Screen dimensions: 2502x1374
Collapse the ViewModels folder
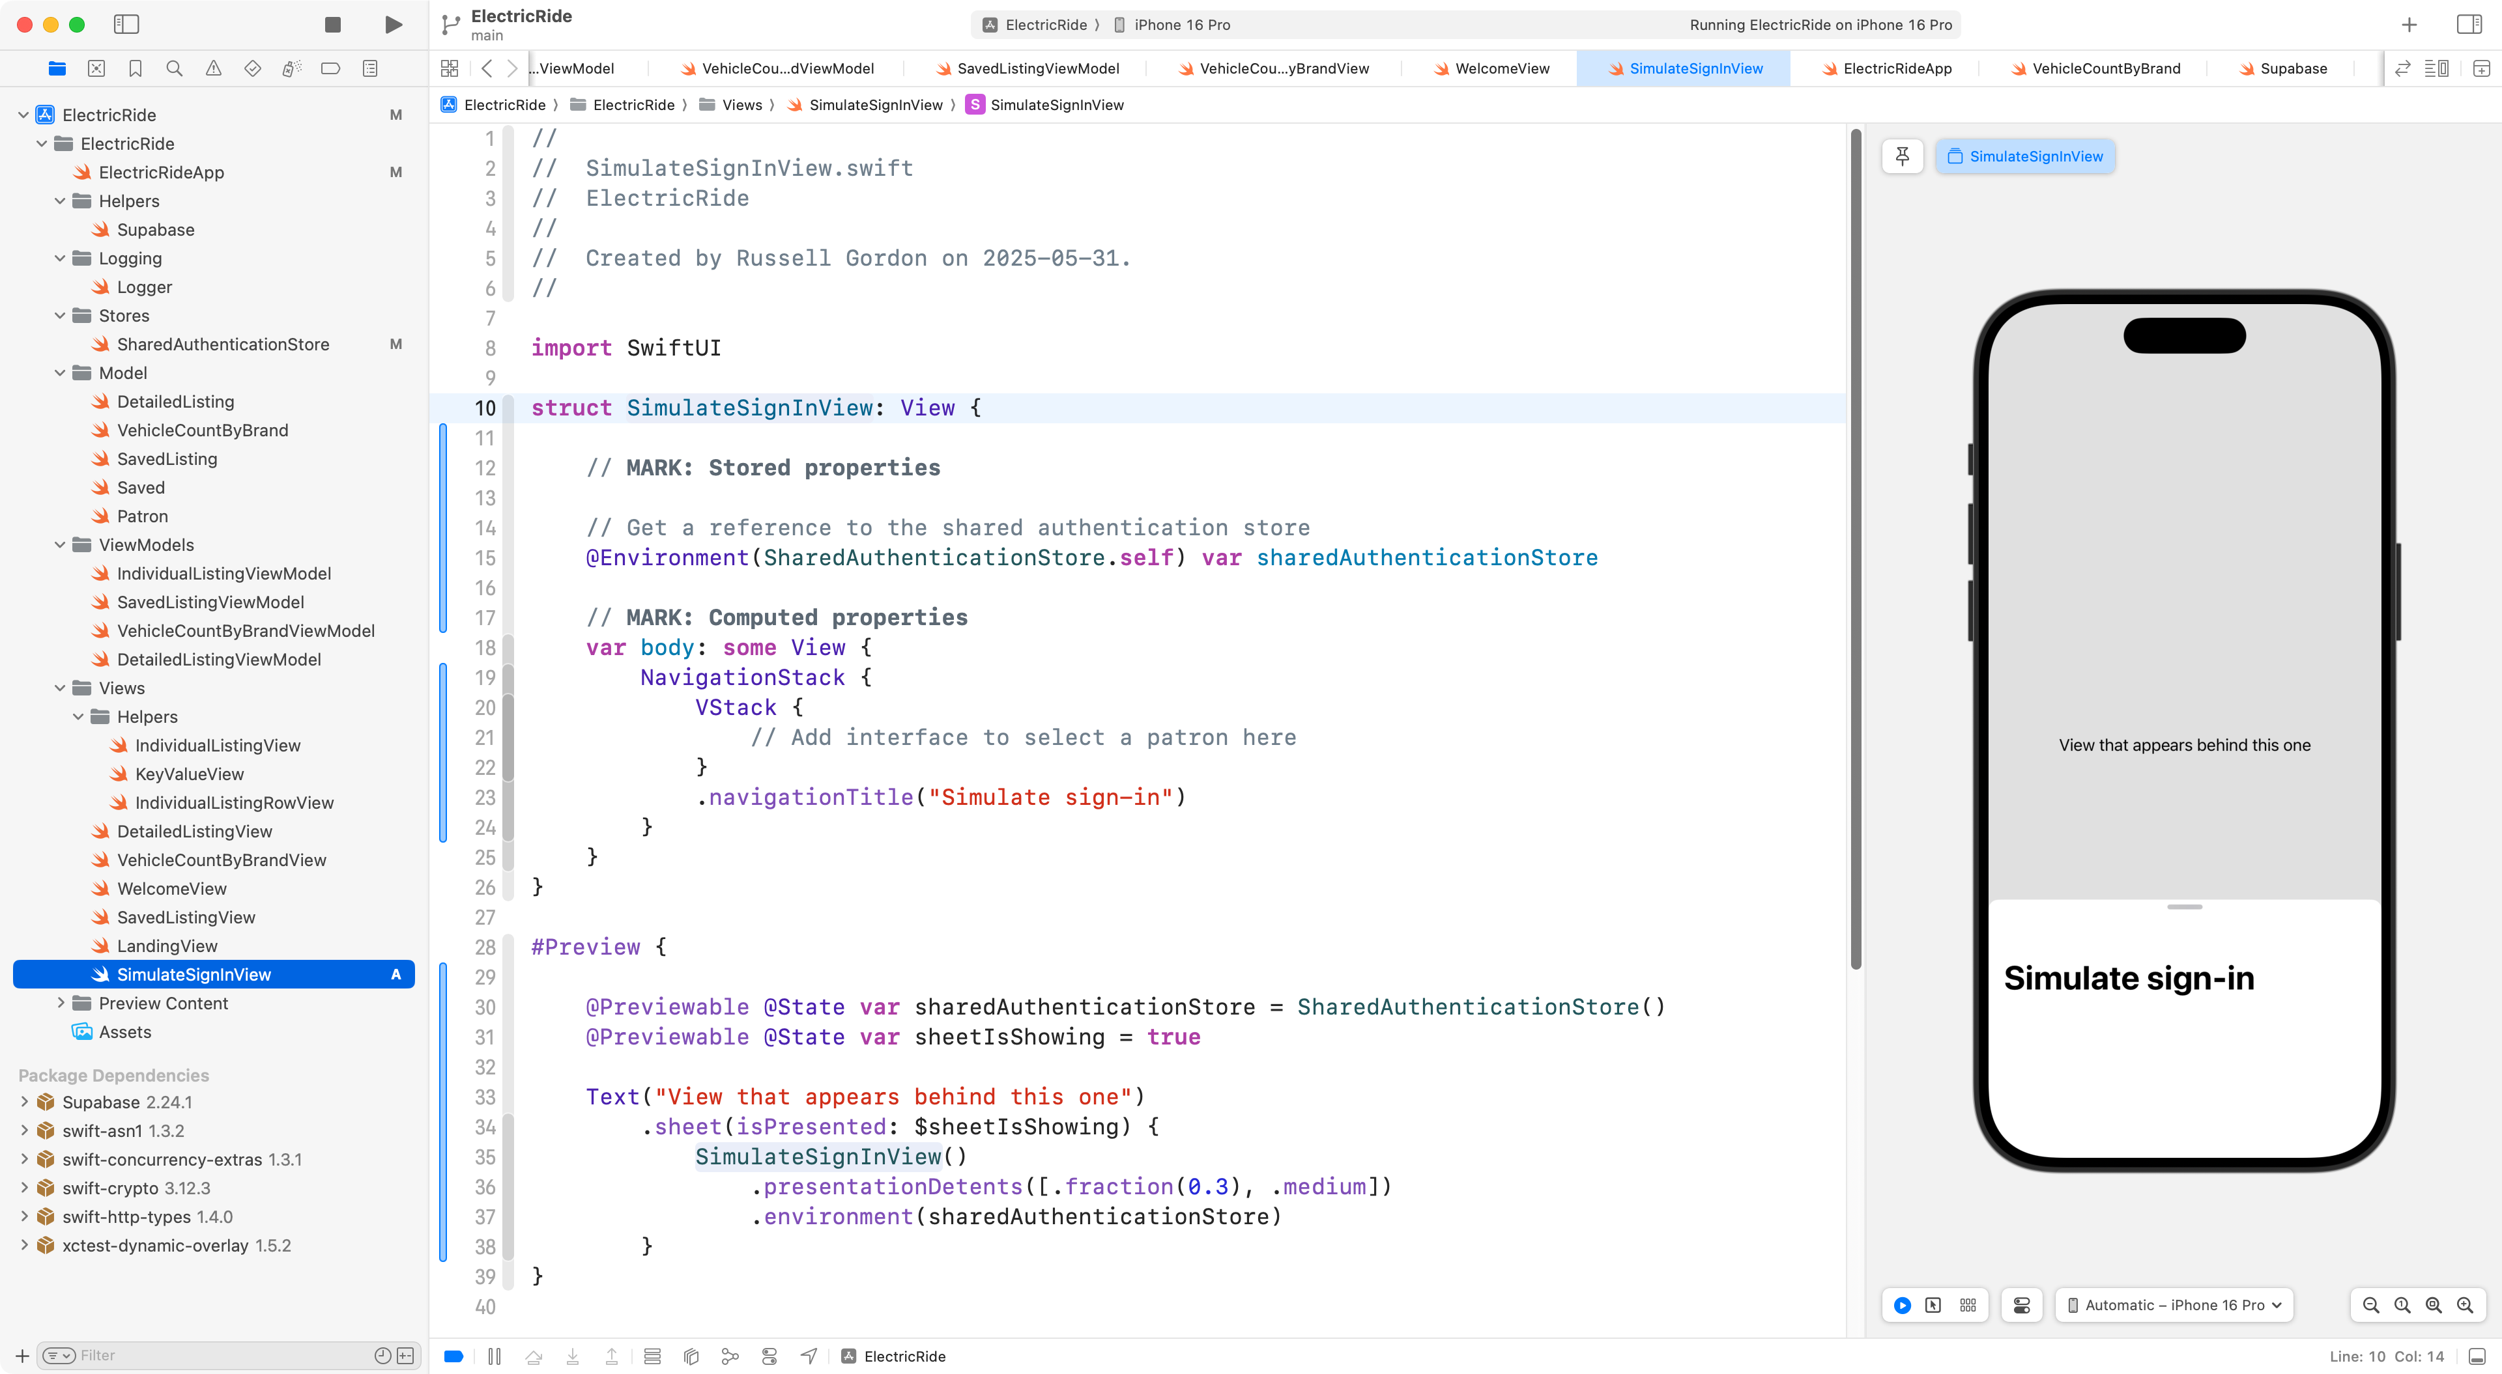(x=60, y=545)
